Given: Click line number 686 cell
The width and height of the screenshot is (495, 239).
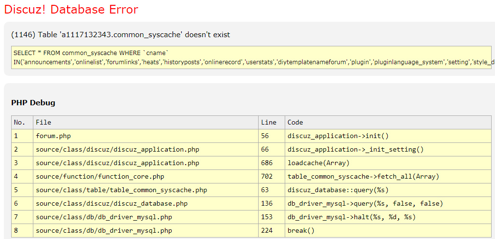Looking at the screenshot, I should click(272, 163).
